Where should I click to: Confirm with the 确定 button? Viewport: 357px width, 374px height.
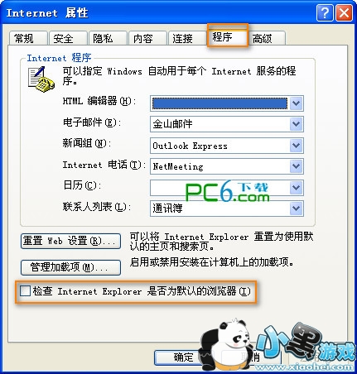[x=183, y=357]
